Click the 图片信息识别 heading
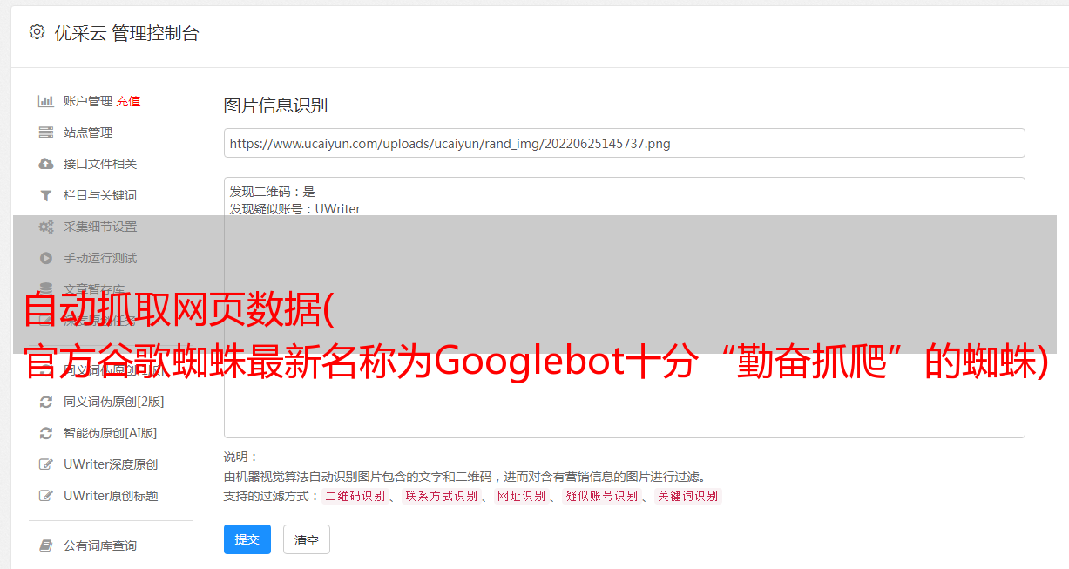The image size is (1069, 569). (275, 105)
